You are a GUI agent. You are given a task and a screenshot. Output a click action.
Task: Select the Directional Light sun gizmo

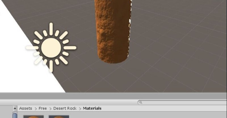tap(51, 48)
